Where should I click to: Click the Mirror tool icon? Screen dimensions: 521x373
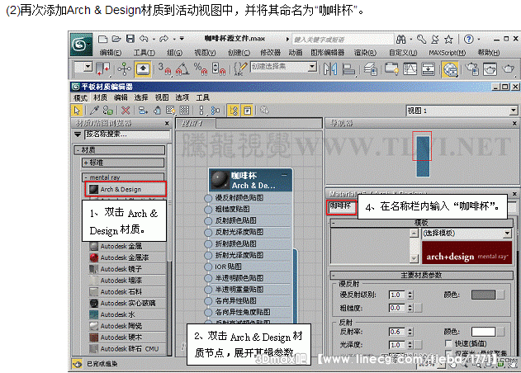(x=330, y=69)
